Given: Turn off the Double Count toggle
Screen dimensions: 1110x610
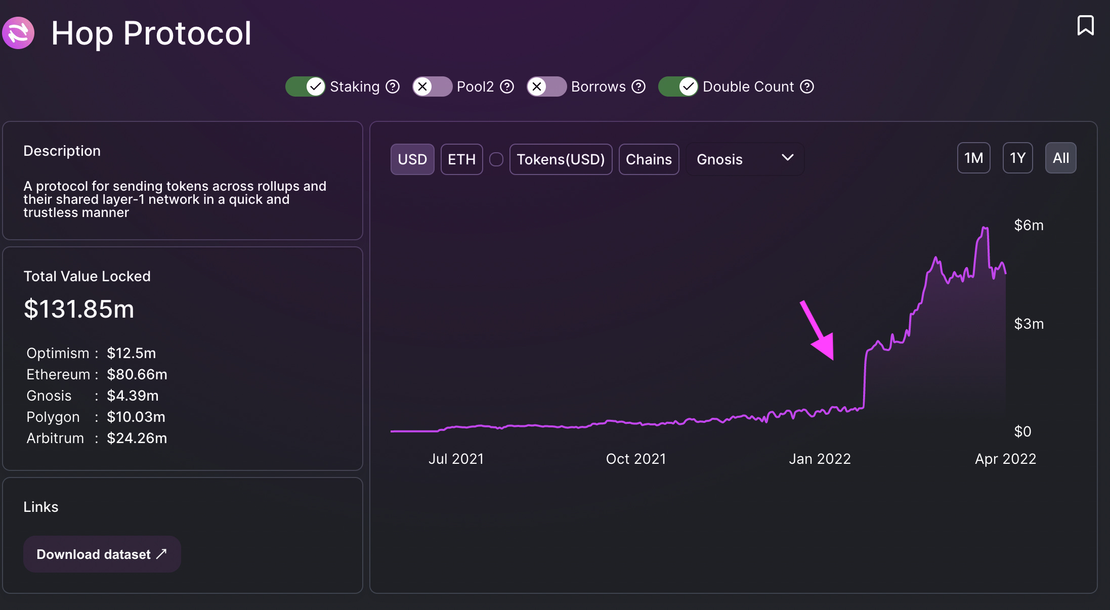Looking at the screenshot, I should tap(678, 87).
